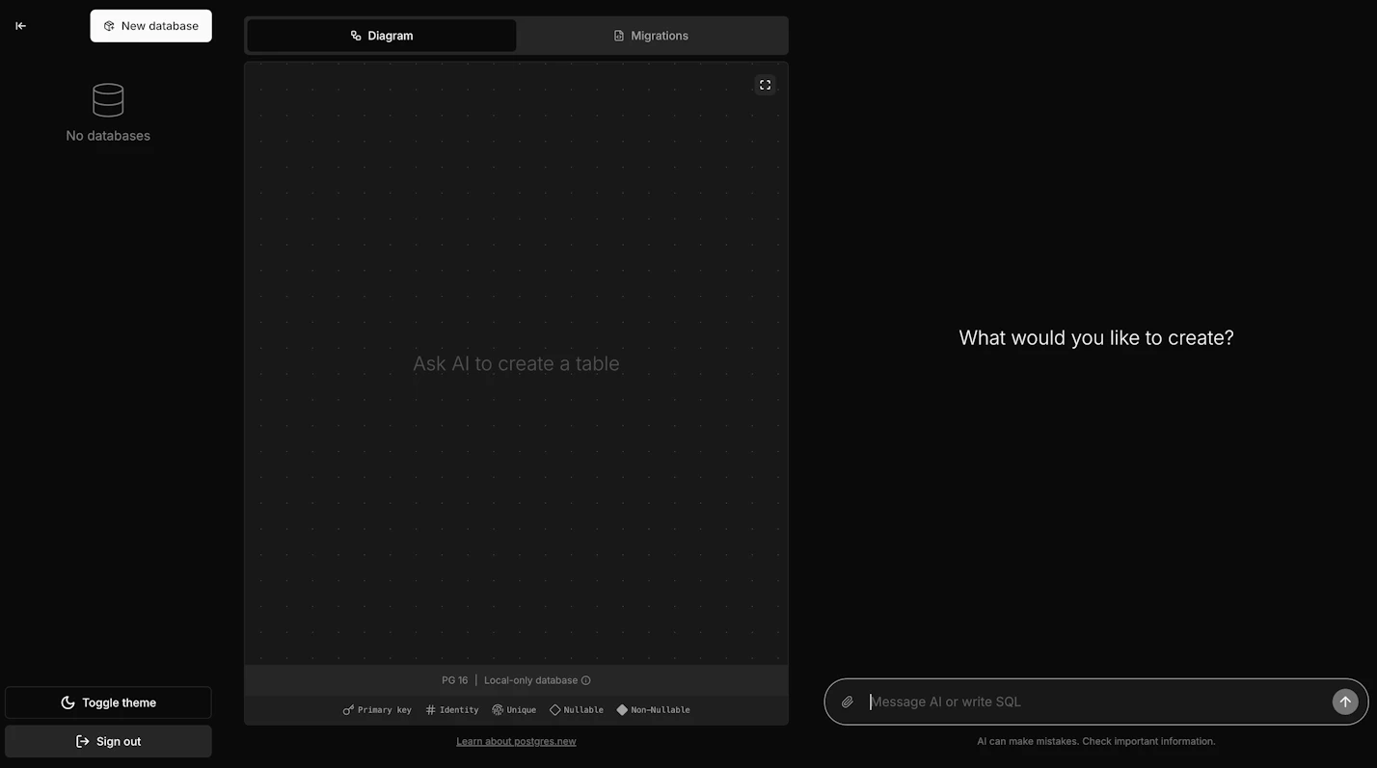Viewport: 1377px width, 768px height.
Task: Attach a file with the paperclip icon
Action: 848,702
